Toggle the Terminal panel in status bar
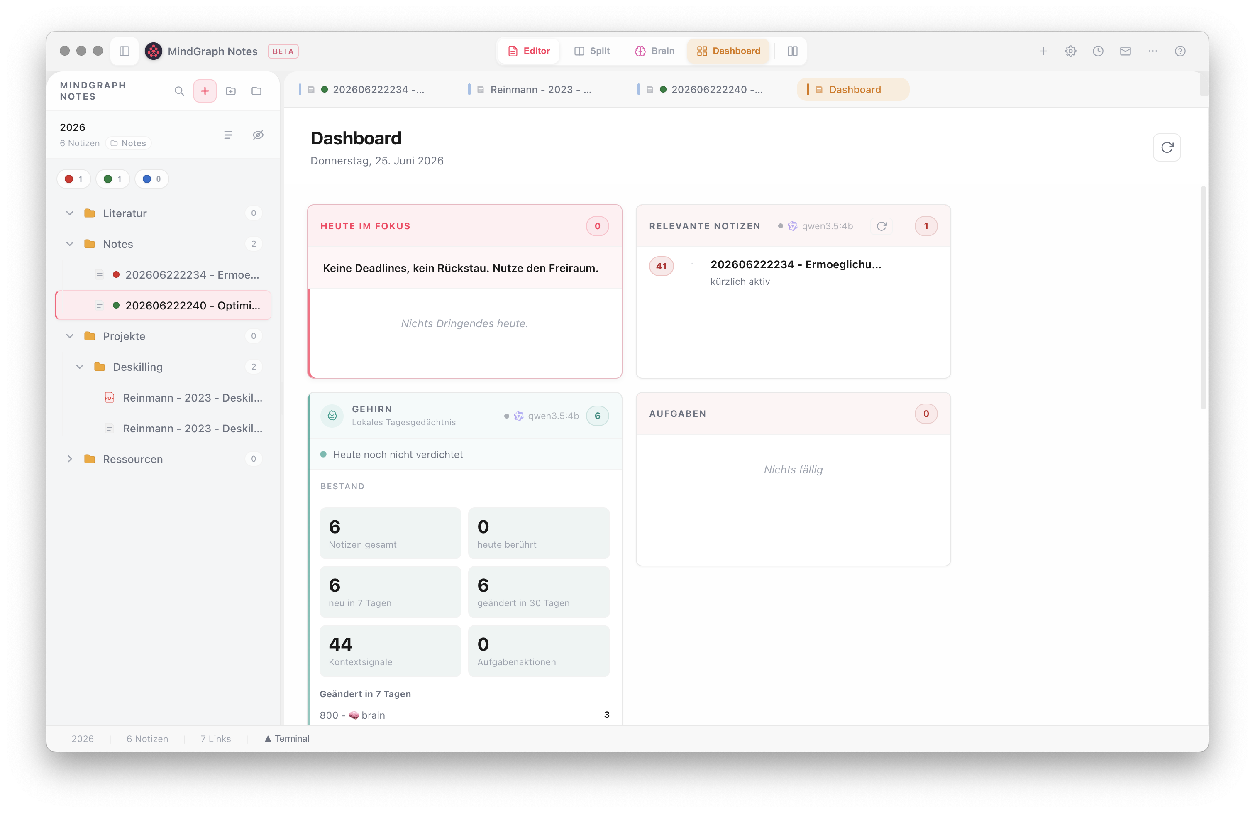This screenshot has height=813, width=1255. [287, 739]
